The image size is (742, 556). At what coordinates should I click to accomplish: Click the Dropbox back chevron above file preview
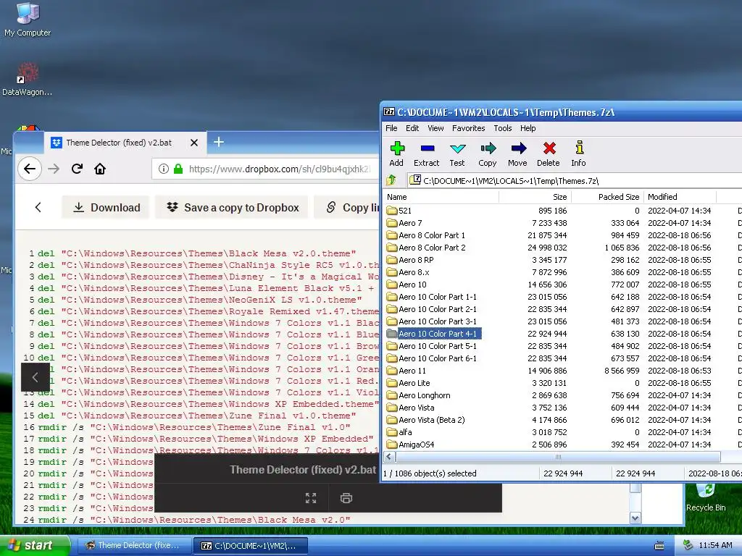(38, 207)
